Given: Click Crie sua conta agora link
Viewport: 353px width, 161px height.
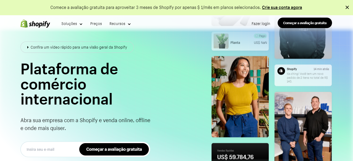Looking at the screenshot, I should pos(282,7).
